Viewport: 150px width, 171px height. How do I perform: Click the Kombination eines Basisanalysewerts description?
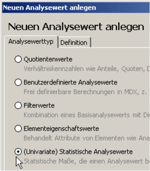(87, 115)
